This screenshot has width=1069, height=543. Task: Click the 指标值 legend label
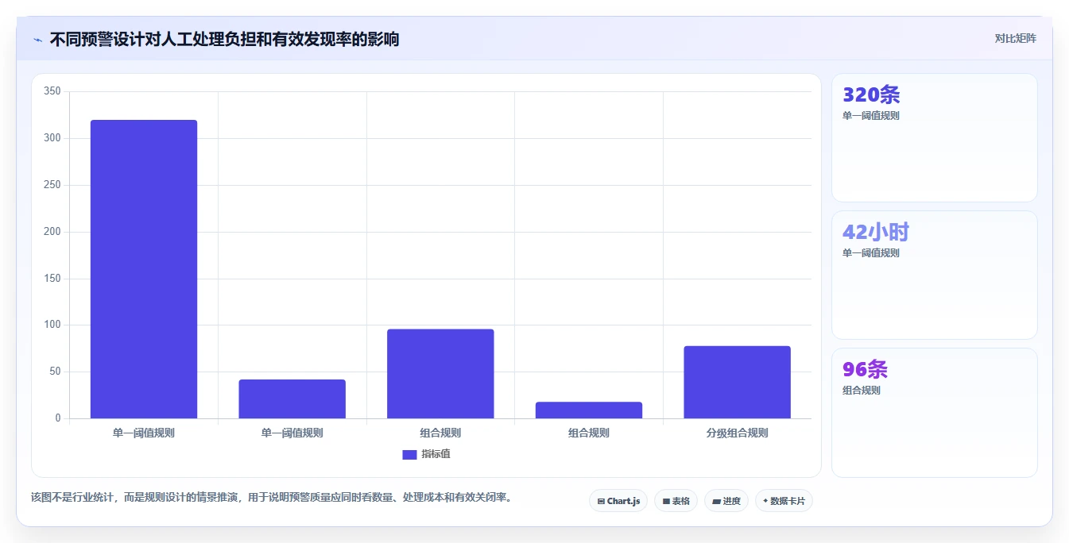point(436,454)
